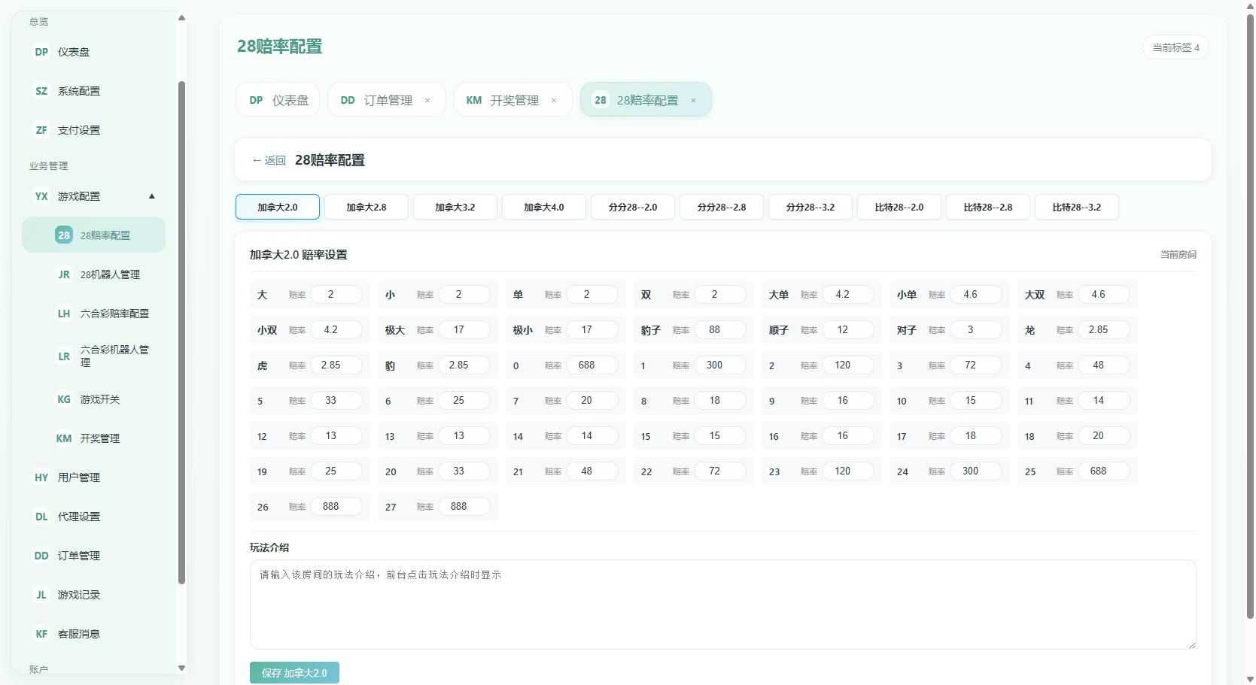Select the 加拿大4.0 room tab
The image size is (1256, 685).
[x=544, y=207]
